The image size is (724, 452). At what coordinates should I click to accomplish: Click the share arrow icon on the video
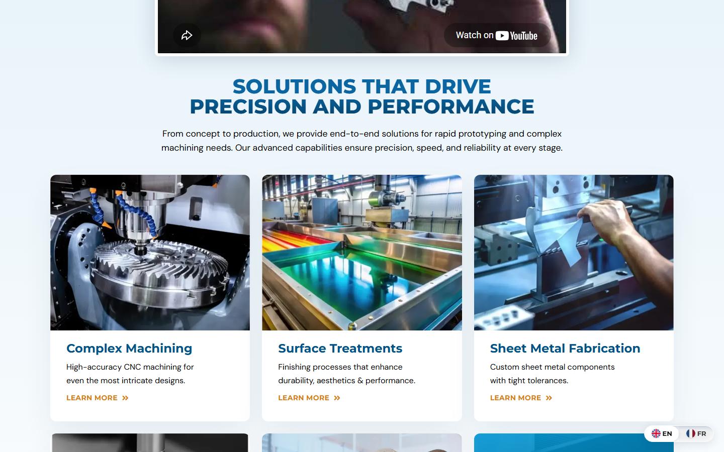click(x=187, y=35)
